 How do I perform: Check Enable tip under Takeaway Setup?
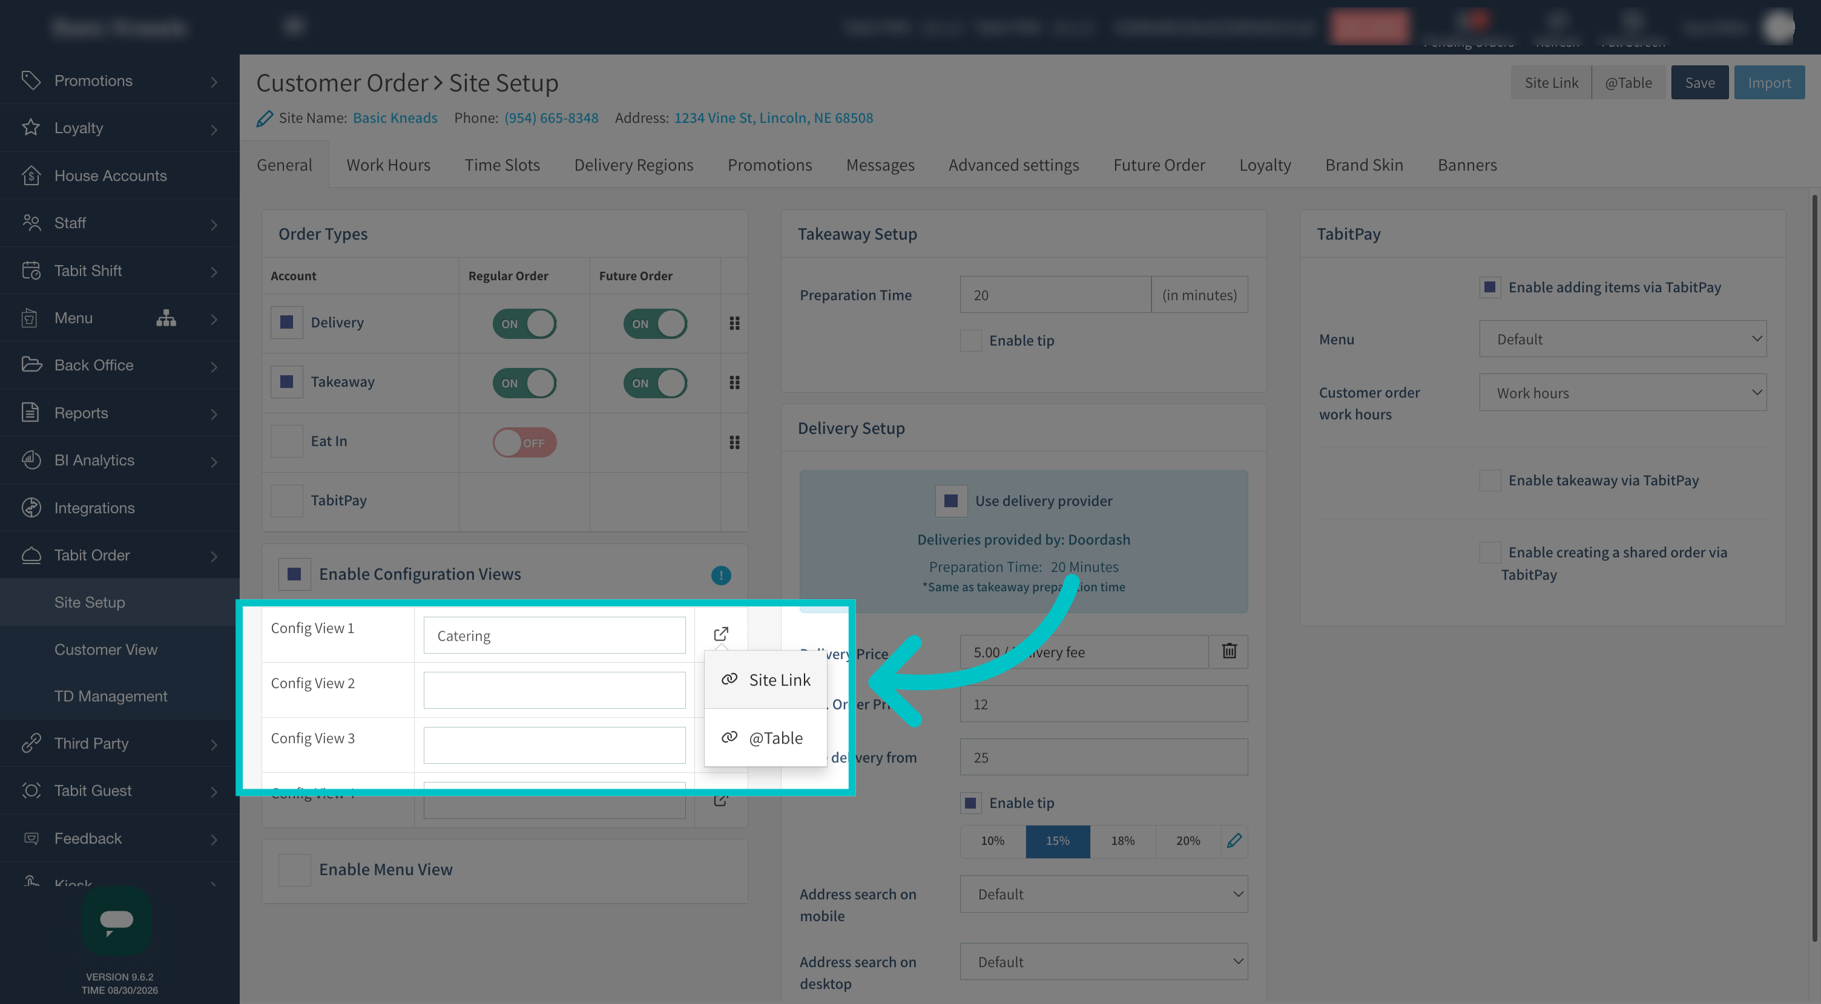(970, 340)
